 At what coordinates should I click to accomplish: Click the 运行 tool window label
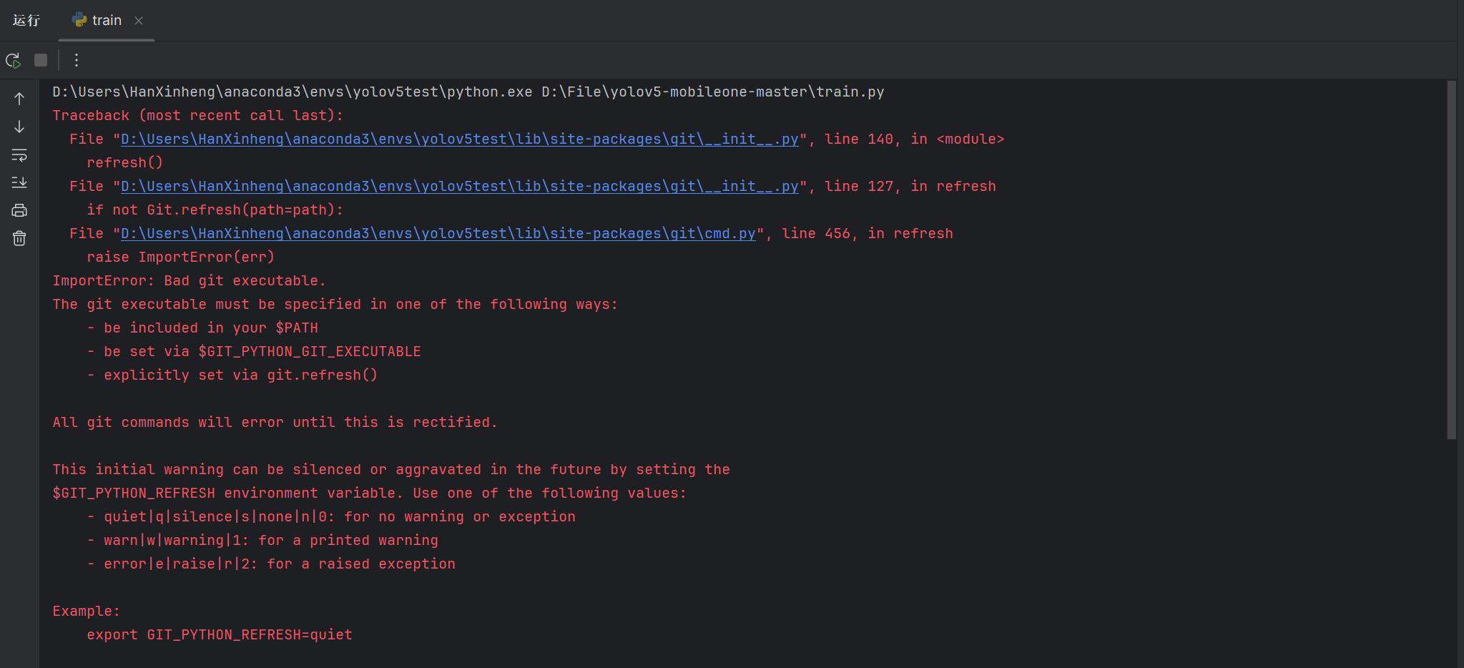[26, 20]
